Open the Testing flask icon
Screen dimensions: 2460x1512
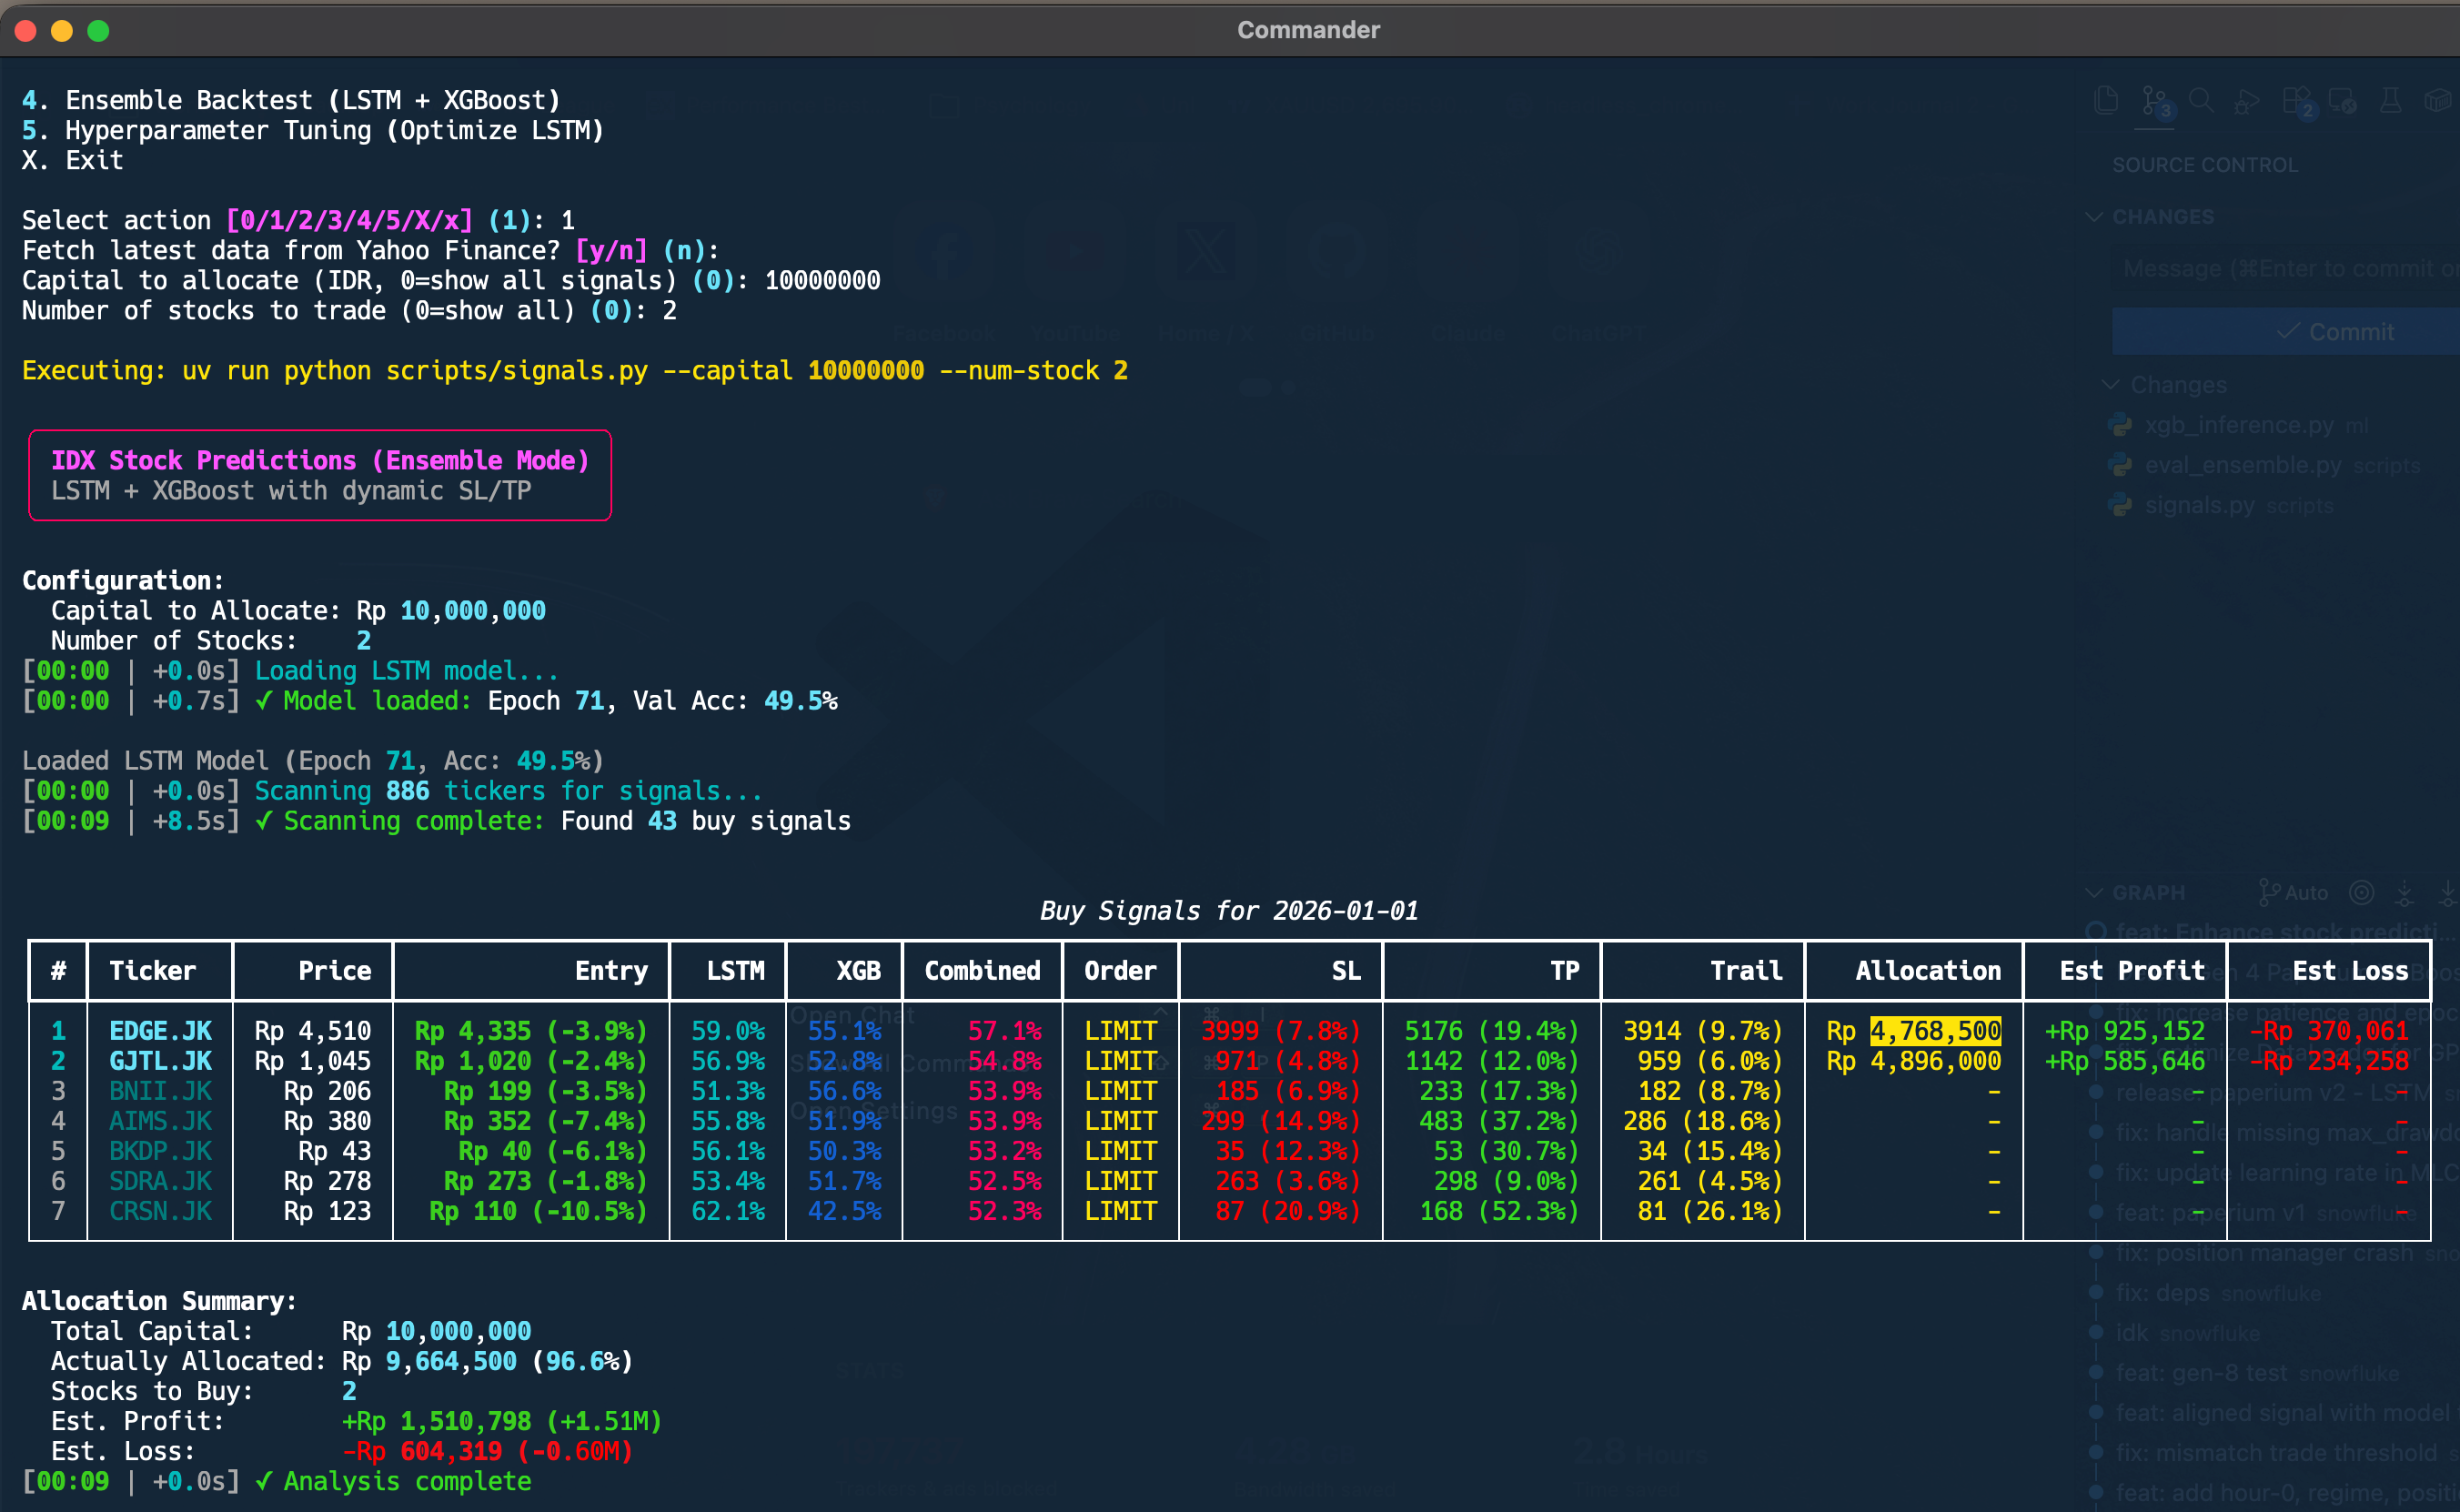(2391, 100)
